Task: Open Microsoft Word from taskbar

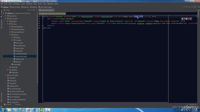Action: (x=35, y=110)
